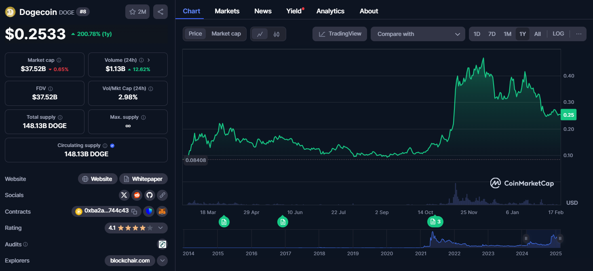
Task: Open Dogecoin Reddit social link
Action: click(137, 195)
